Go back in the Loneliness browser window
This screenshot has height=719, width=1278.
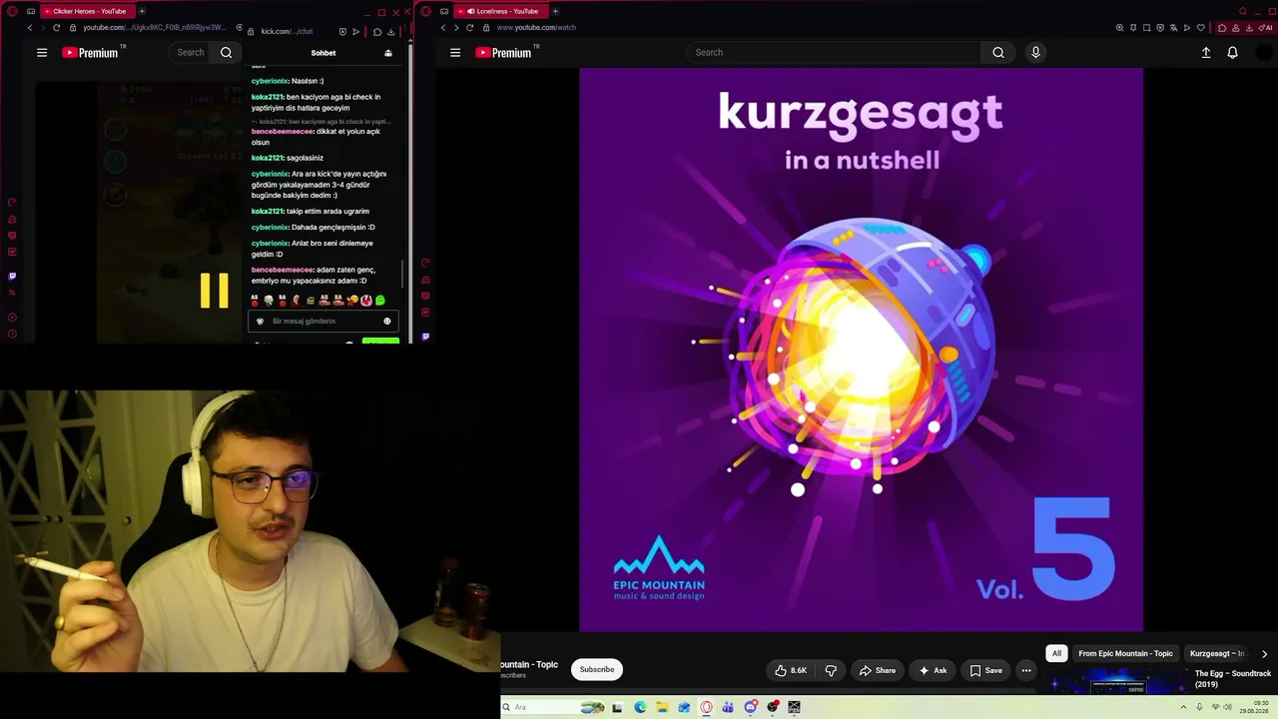pos(443,28)
